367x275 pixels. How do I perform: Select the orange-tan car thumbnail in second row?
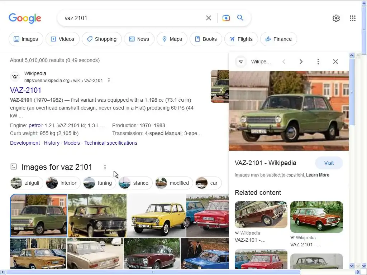pos(38,254)
